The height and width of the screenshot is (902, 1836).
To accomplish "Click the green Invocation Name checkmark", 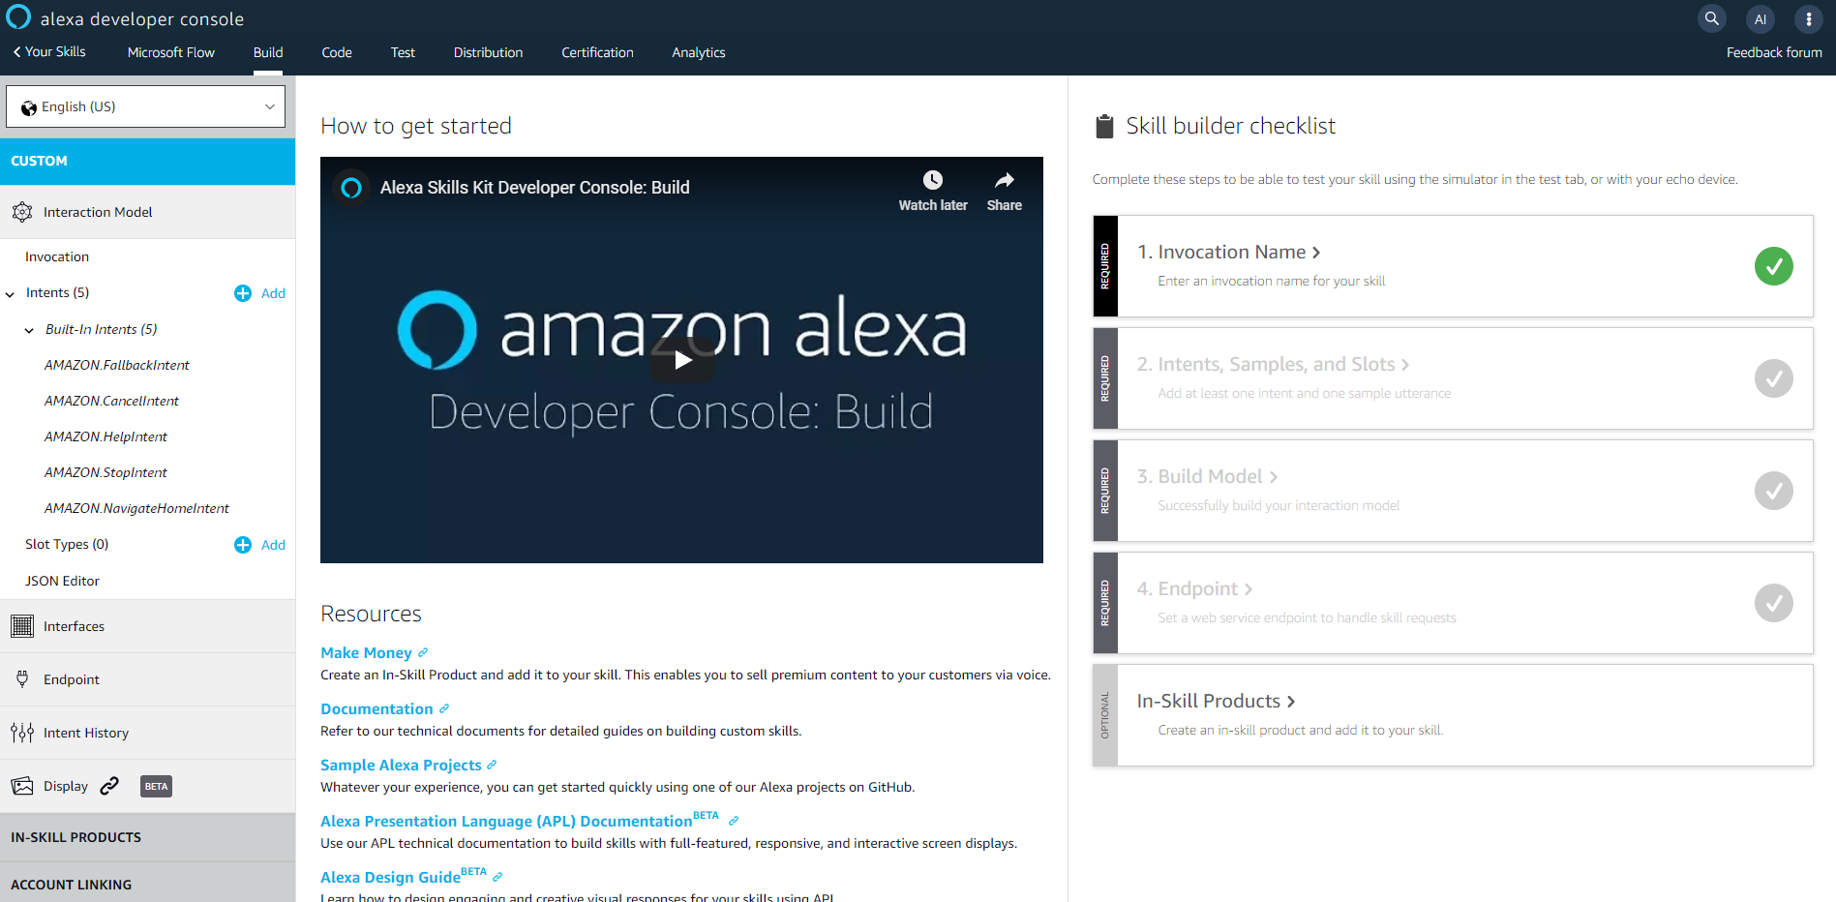I will [1773, 266].
